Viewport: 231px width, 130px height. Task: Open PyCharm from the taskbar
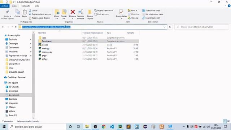pyautogui.click(x=120, y=127)
